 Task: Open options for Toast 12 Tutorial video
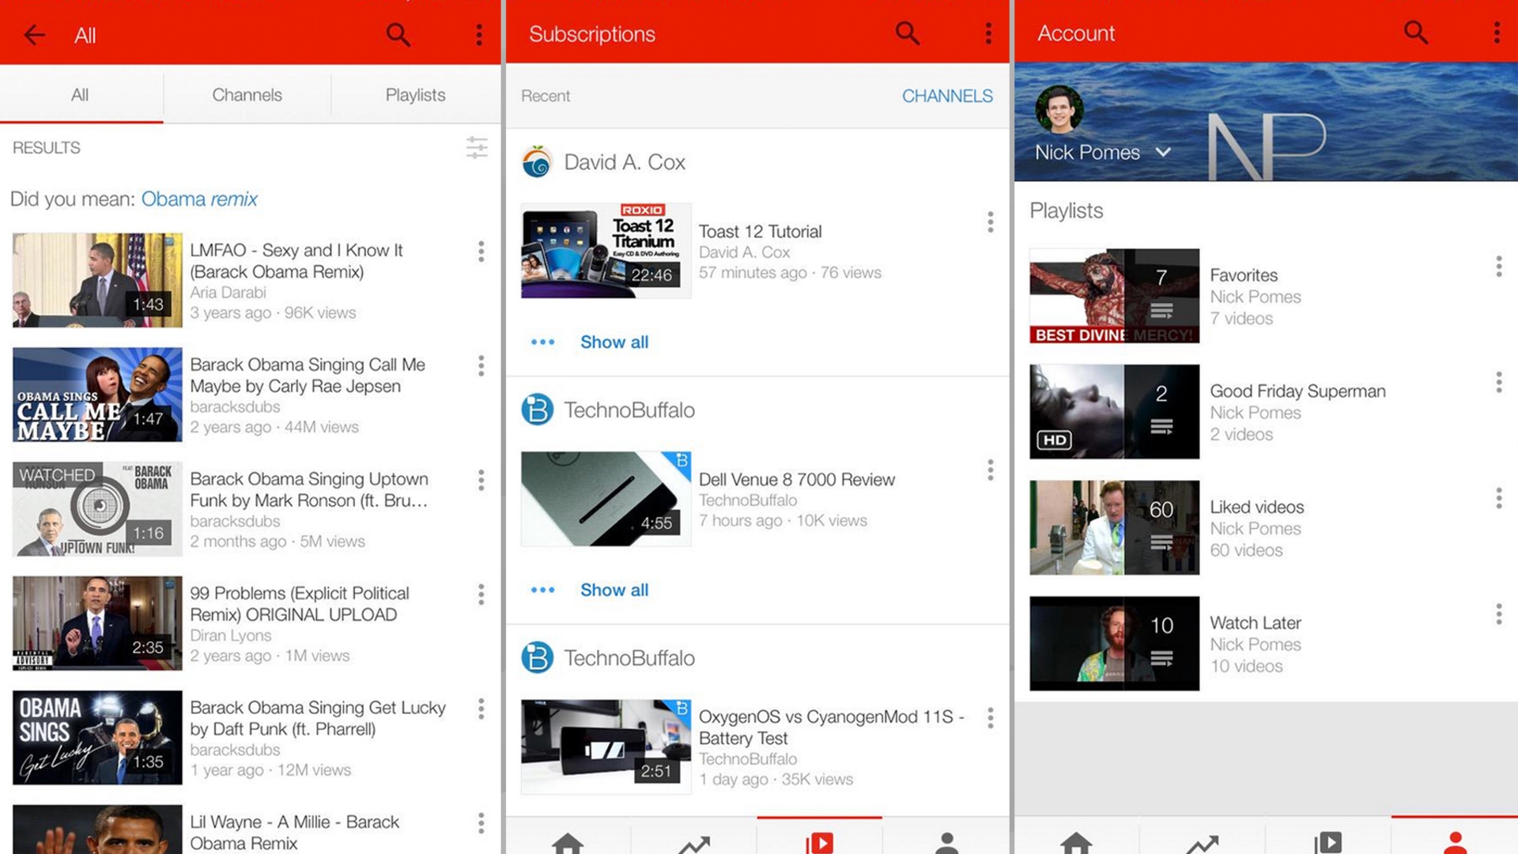pyautogui.click(x=990, y=222)
